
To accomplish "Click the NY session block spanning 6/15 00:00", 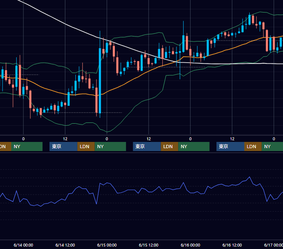I will 110,146.
